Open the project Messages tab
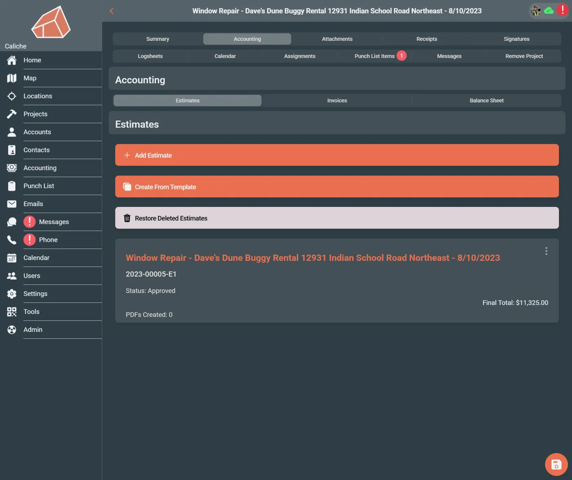The image size is (572, 480). pos(449,56)
